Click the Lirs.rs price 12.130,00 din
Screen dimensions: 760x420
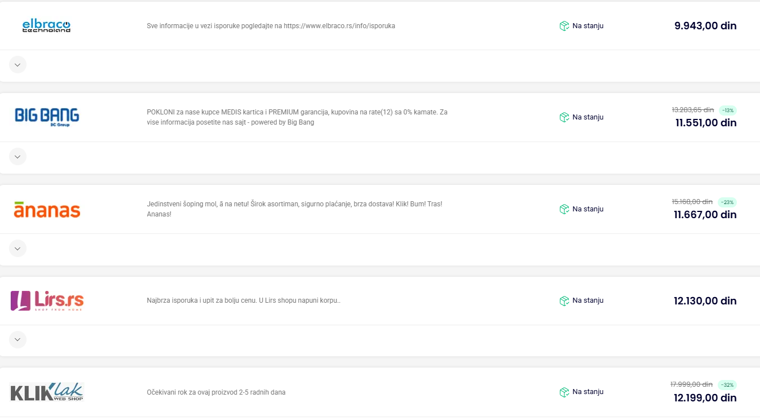coord(705,301)
